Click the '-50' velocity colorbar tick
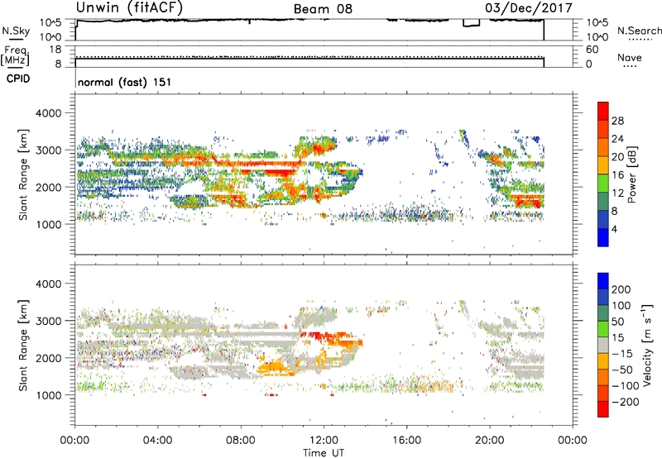 pyautogui.click(x=622, y=370)
